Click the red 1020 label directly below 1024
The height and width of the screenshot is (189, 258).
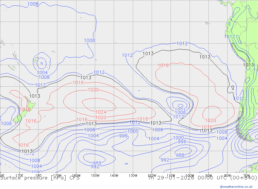101,117
